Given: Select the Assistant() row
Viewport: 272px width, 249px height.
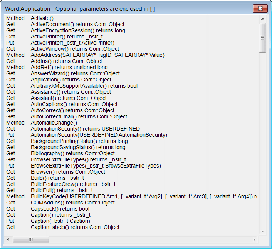Looking at the screenshot, I should [x=131, y=98].
